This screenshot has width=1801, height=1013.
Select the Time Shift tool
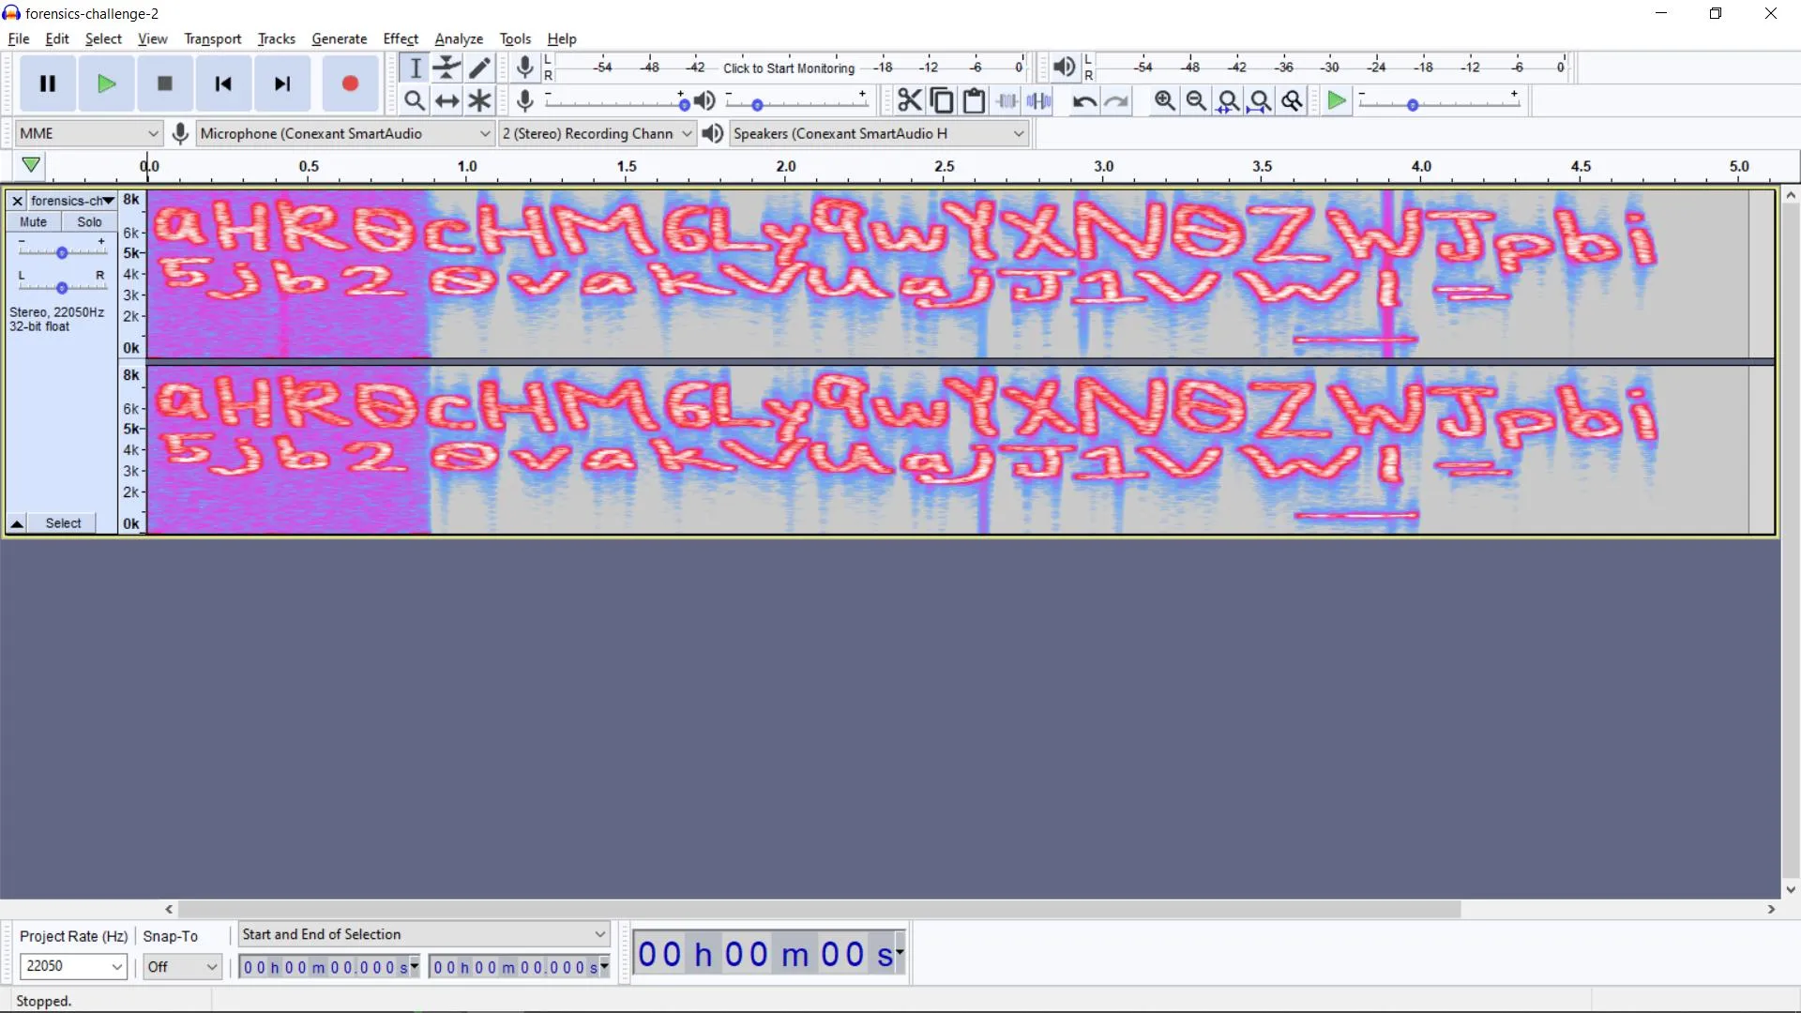(x=447, y=100)
